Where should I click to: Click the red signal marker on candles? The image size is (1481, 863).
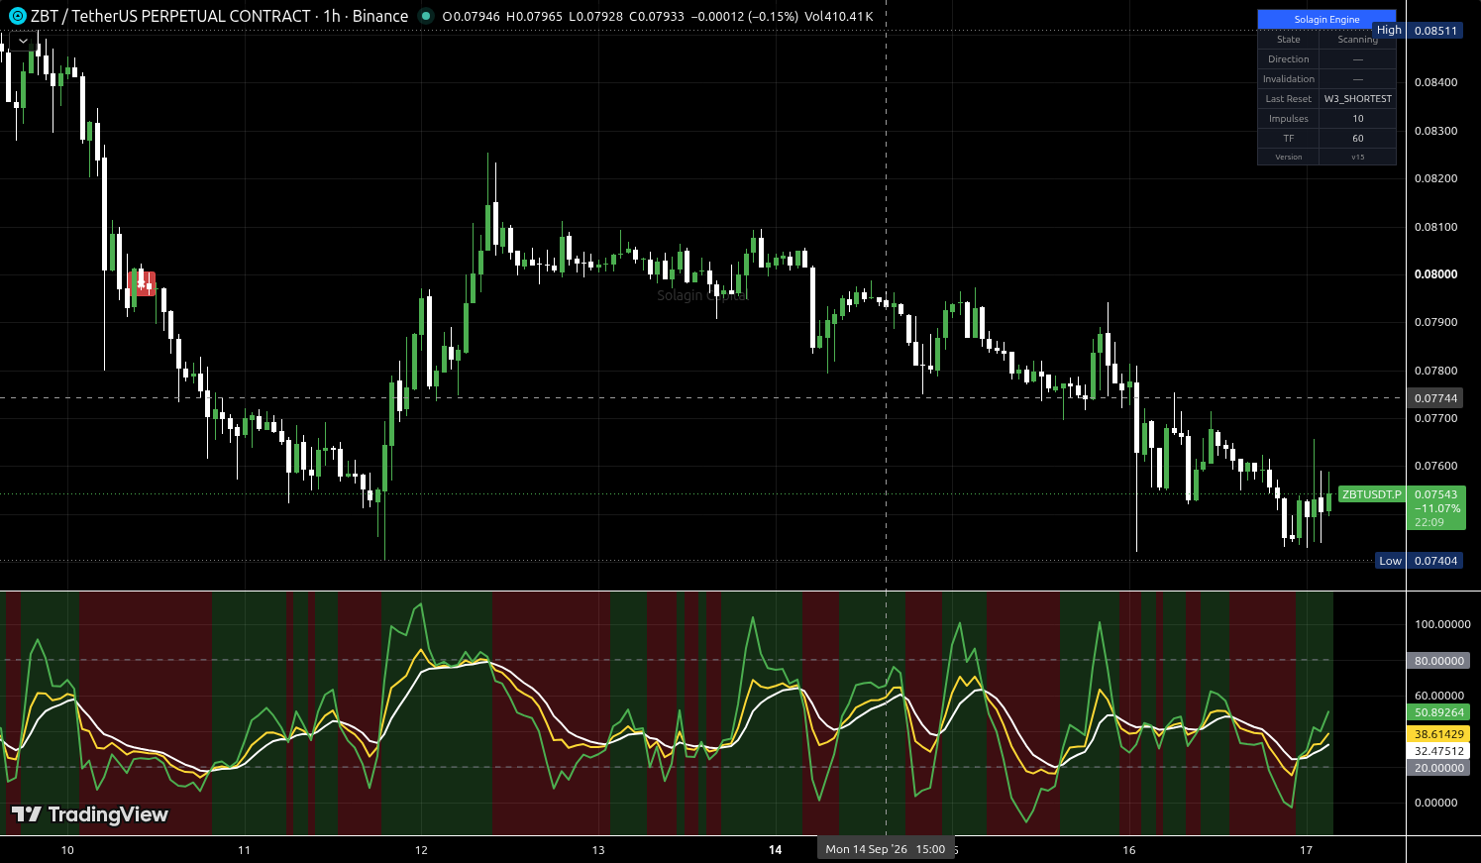(144, 284)
